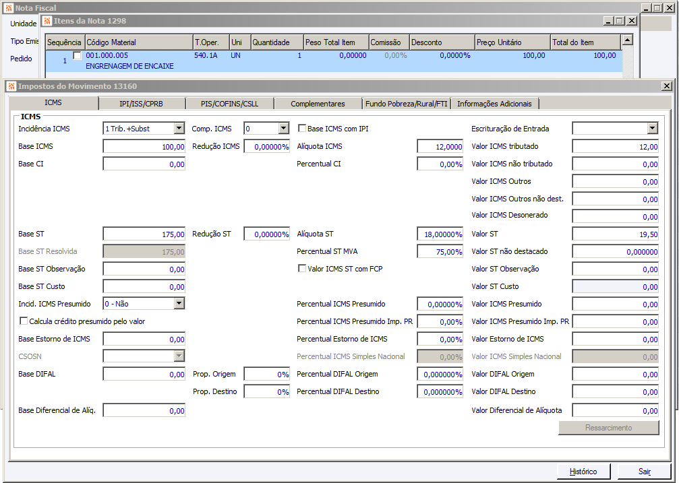Go to the Informações Adicionais tab
The height and width of the screenshot is (483, 679).
pos(494,104)
